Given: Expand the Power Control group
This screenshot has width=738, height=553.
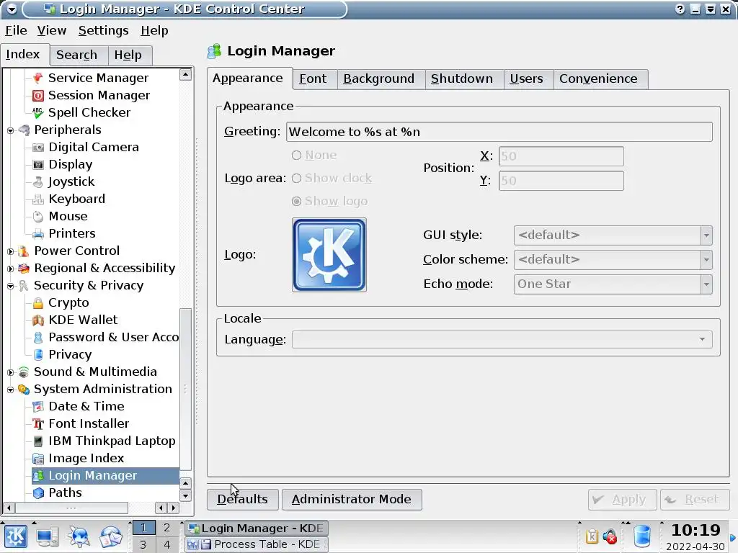Looking at the screenshot, I should (x=10, y=251).
